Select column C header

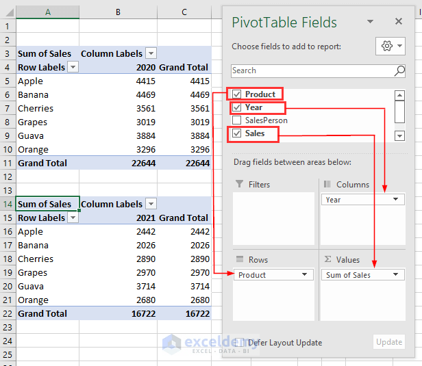(184, 12)
